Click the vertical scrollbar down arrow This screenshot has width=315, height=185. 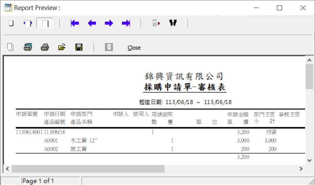tap(309, 160)
